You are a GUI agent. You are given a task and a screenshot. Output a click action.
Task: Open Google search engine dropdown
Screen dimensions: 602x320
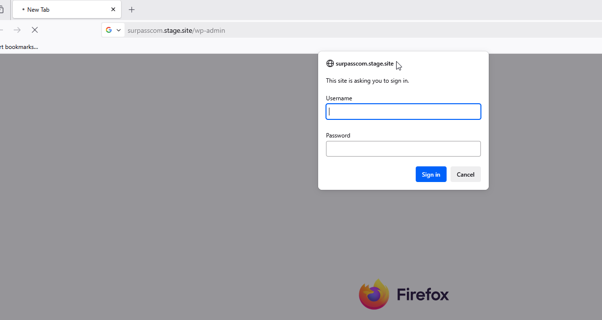(113, 30)
